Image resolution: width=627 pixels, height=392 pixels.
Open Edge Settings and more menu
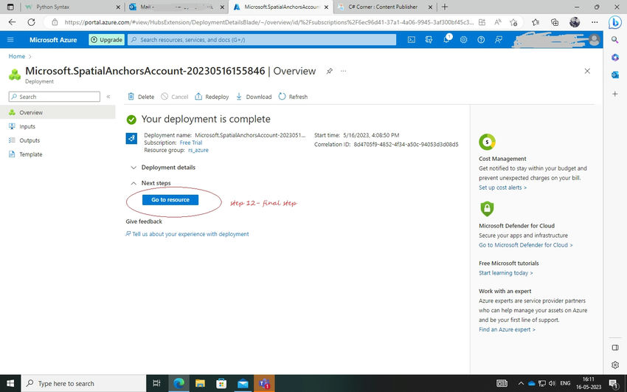(x=595, y=22)
